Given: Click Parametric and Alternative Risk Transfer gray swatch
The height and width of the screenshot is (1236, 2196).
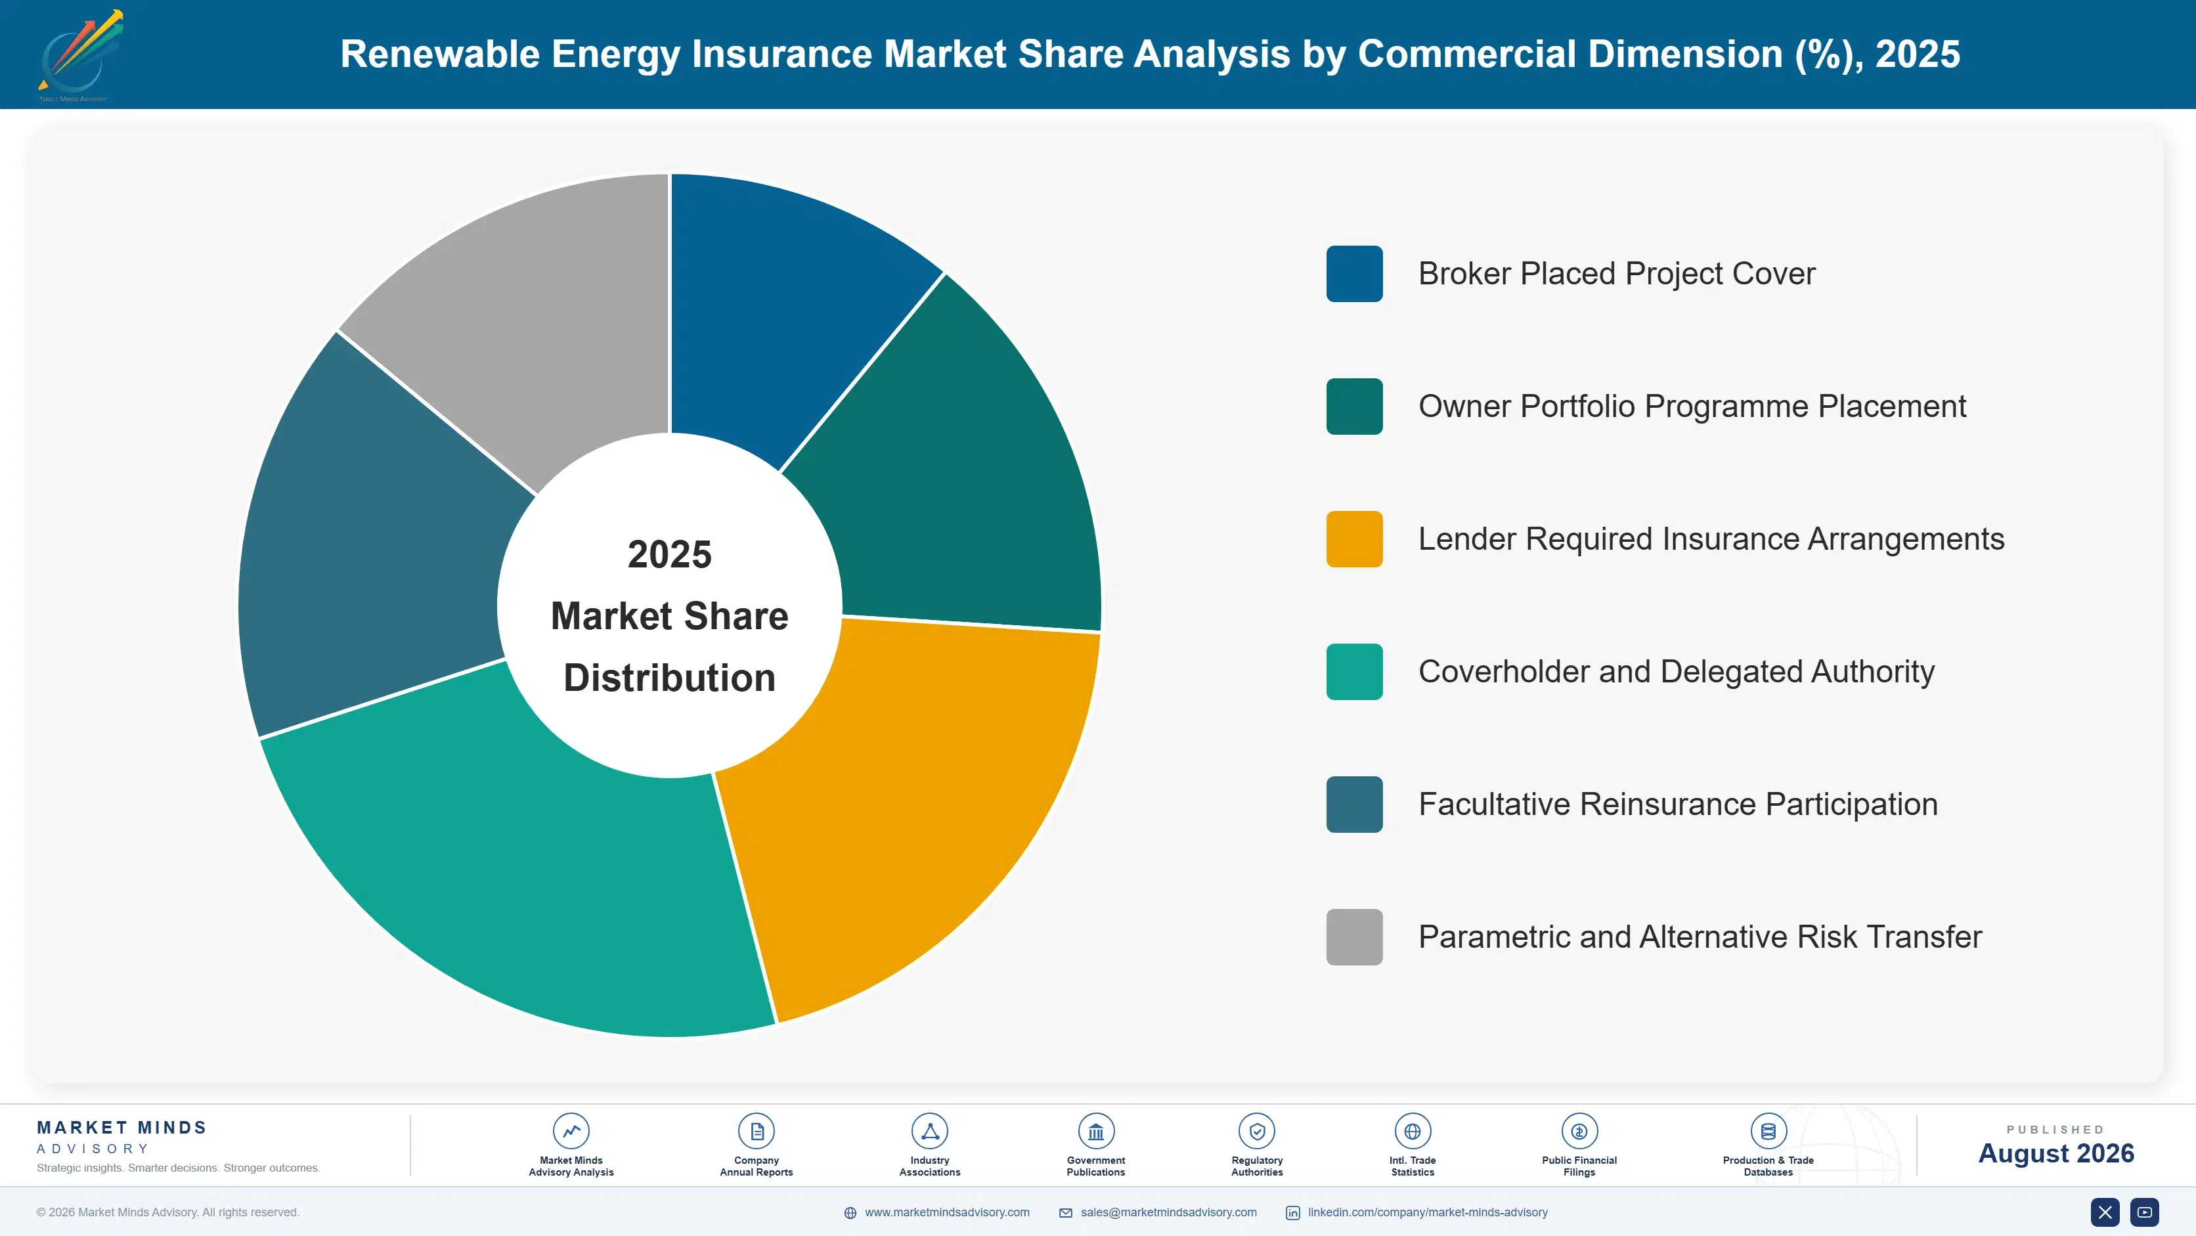Looking at the screenshot, I should click(1353, 937).
